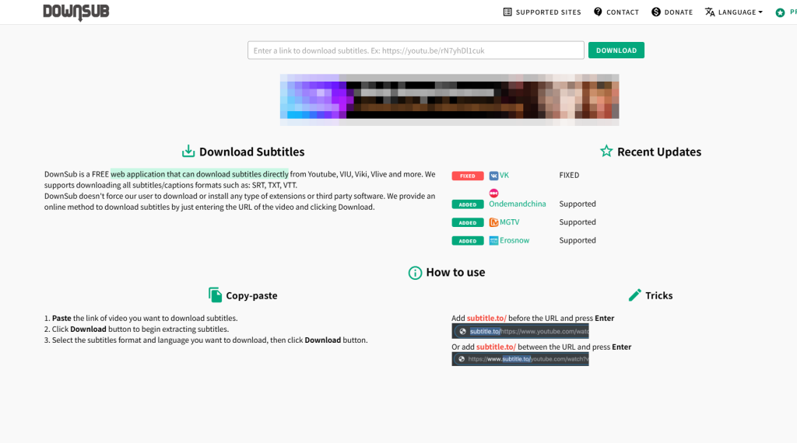Click the green Download button
Image resolution: width=797 pixels, height=443 pixels.
[616, 51]
